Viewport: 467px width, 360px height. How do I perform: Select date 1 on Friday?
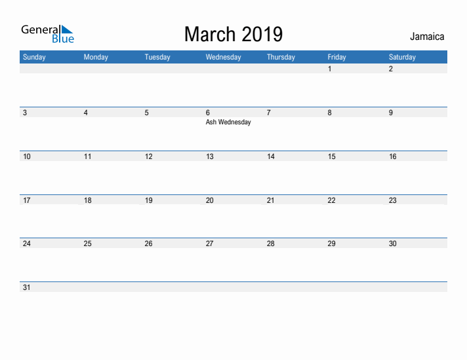(330, 69)
